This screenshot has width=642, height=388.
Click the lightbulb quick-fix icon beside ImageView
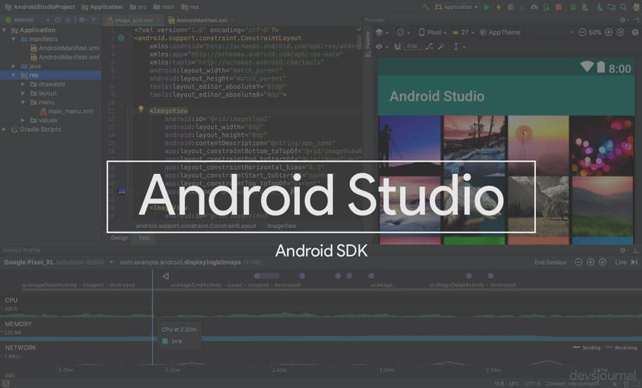point(141,109)
